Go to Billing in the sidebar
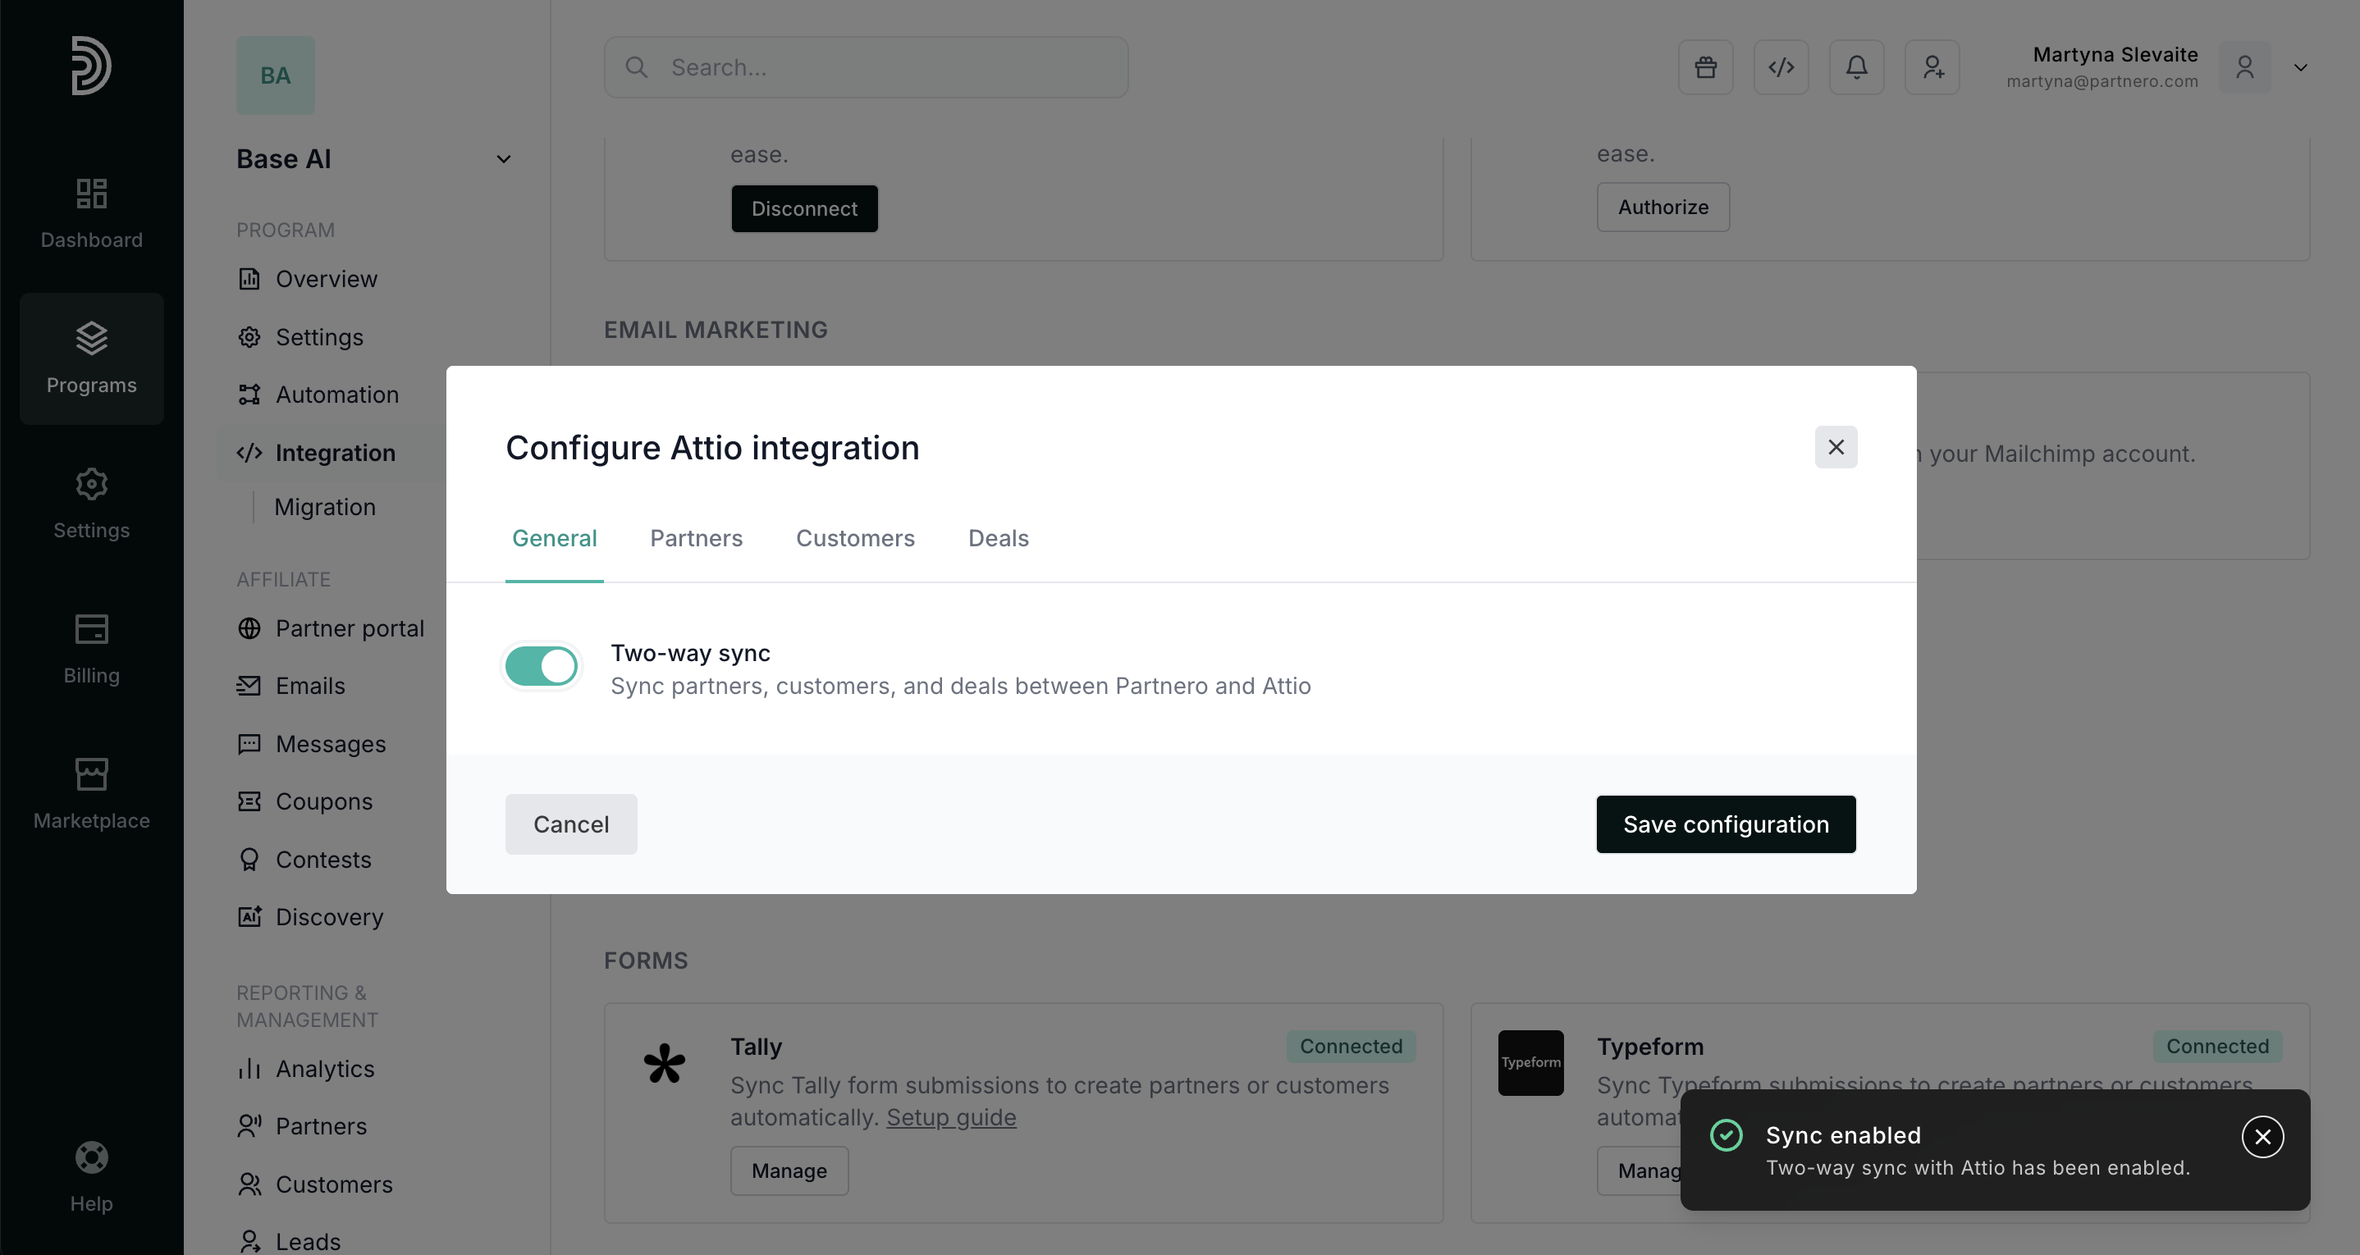The image size is (2360, 1255). tap(92, 649)
